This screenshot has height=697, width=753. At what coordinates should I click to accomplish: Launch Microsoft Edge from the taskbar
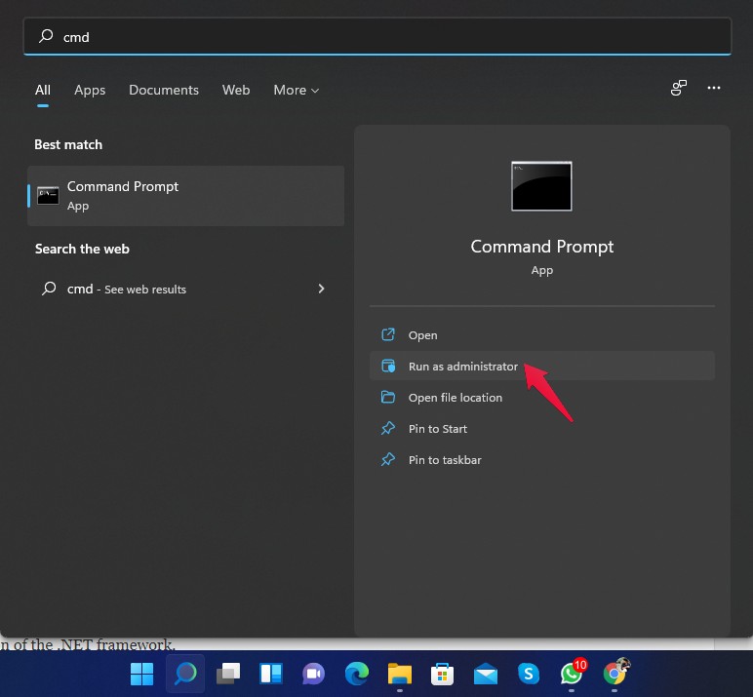point(356,674)
